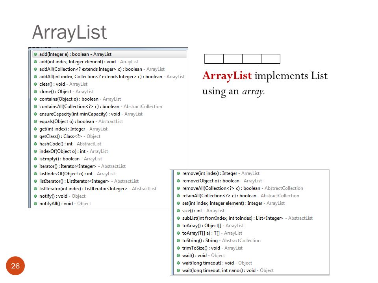Image resolution: width=378 pixels, height=283 pixels.
Task: Click icon next to toArray() : Object[]
Action: [178, 226]
